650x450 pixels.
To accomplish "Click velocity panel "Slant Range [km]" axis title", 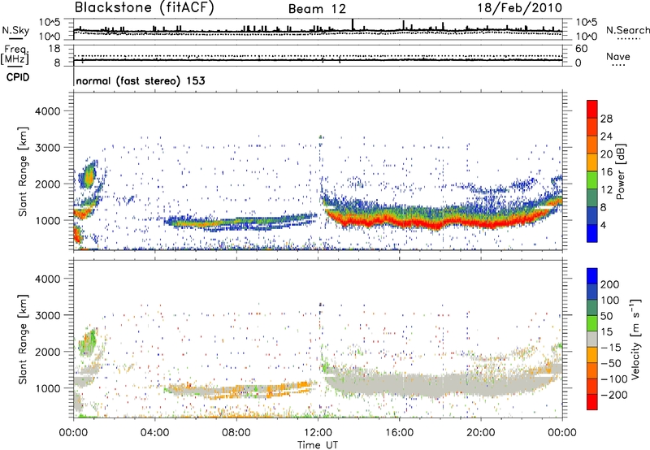I will [x=23, y=340].
